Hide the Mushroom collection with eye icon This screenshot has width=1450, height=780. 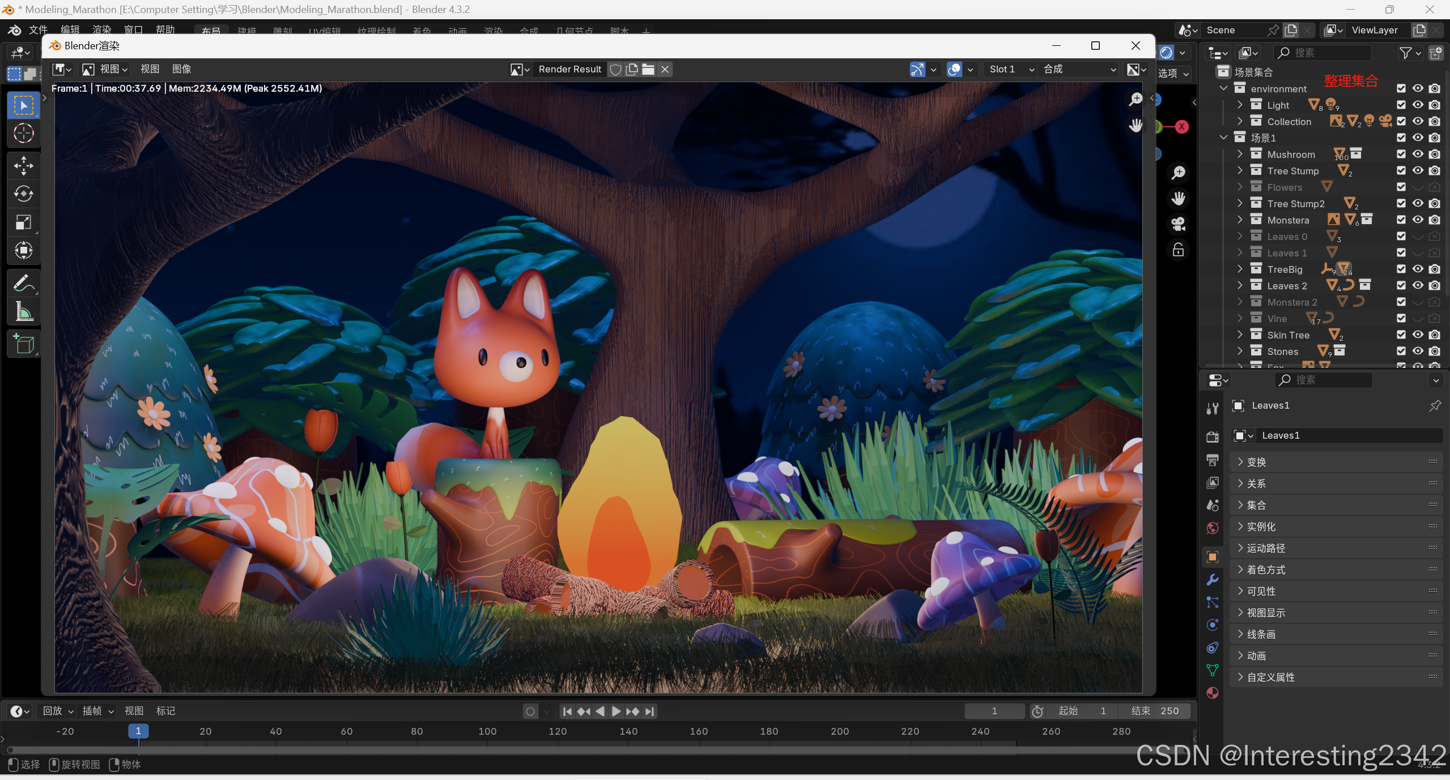[1418, 154]
